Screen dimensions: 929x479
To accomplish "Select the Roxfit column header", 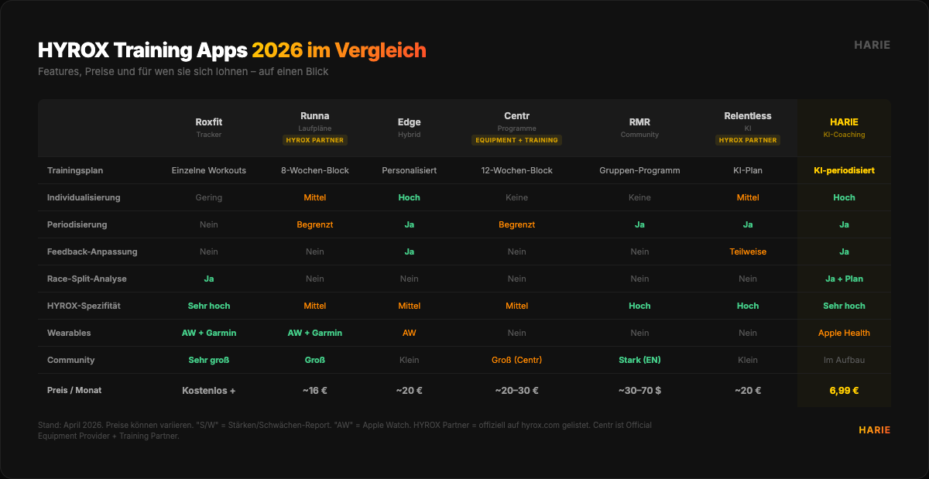I will [209, 122].
